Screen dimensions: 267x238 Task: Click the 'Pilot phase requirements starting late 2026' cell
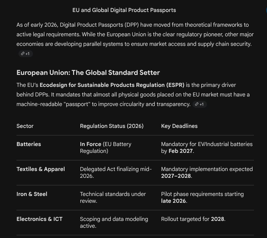(202, 197)
